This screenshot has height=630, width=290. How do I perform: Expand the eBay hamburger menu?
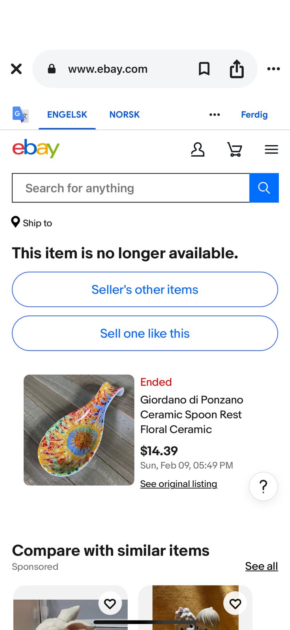point(271,150)
